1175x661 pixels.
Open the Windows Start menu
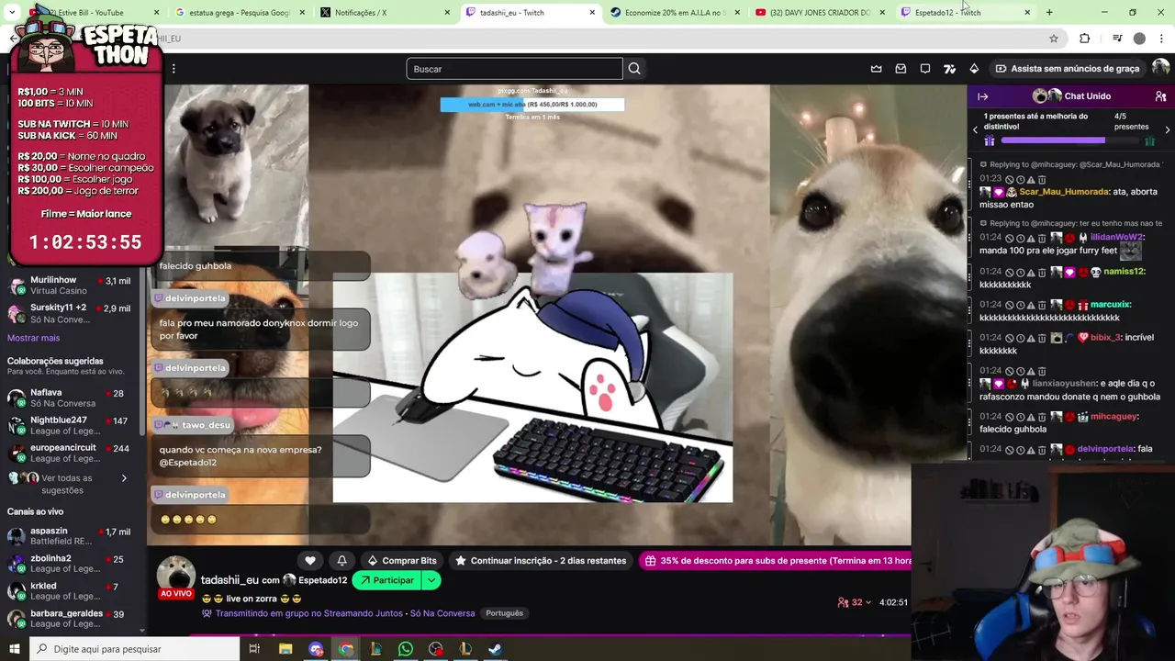tap(14, 649)
